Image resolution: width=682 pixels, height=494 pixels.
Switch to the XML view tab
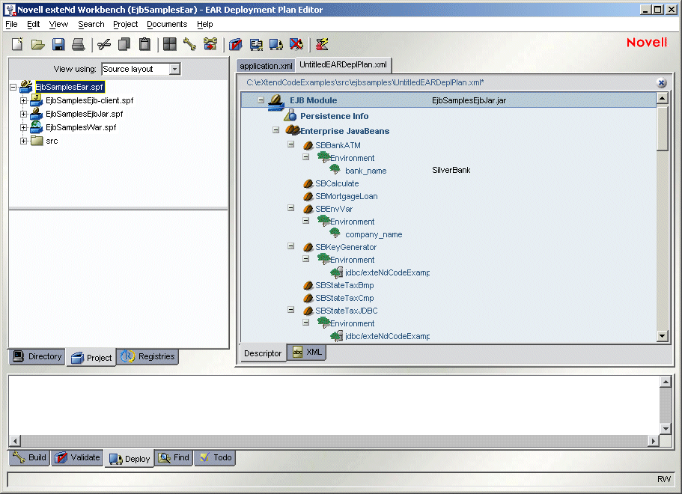[307, 353]
